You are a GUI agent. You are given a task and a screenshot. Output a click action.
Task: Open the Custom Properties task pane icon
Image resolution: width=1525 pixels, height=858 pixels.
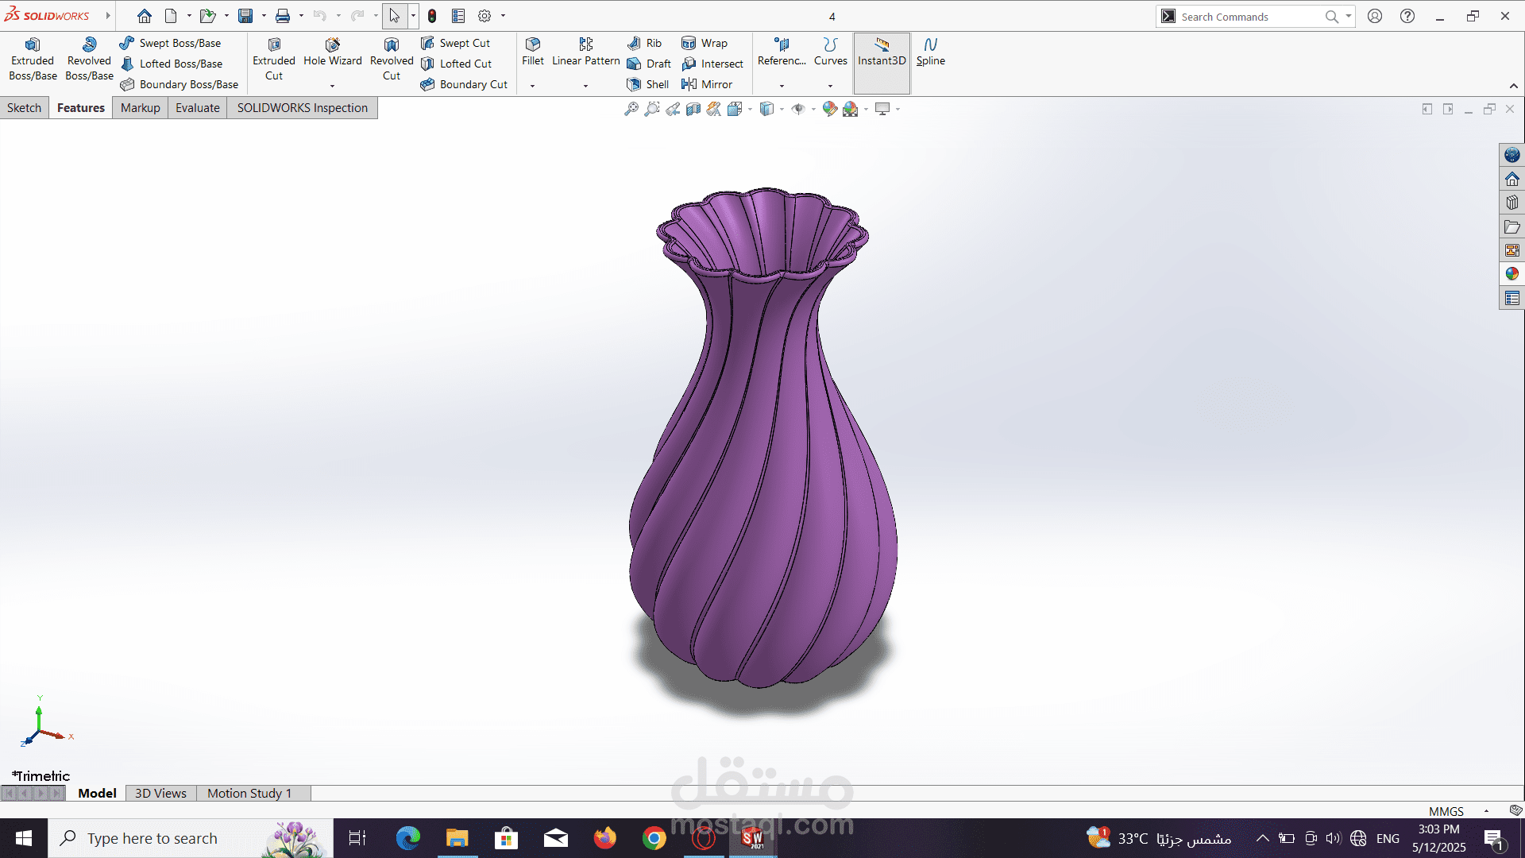(x=1512, y=298)
